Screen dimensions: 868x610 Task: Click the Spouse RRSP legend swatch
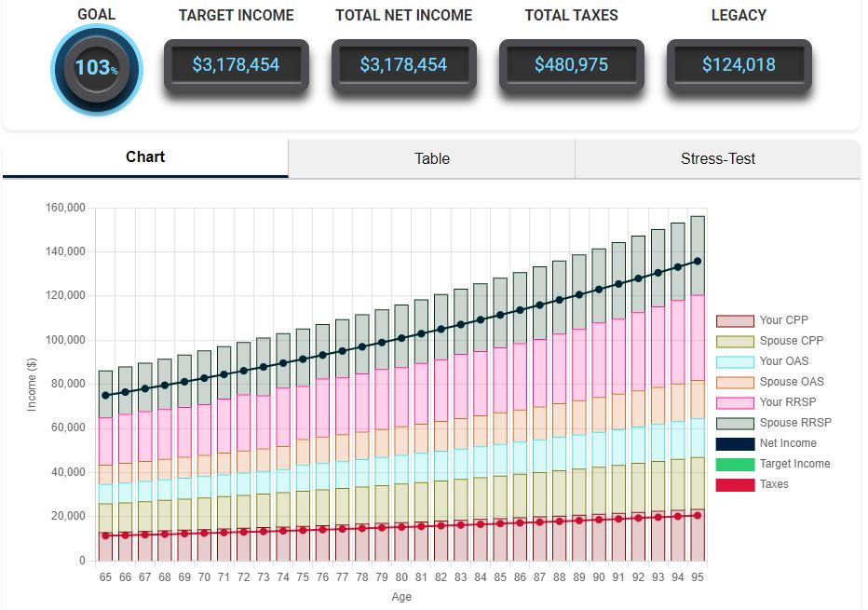pos(735,423)
